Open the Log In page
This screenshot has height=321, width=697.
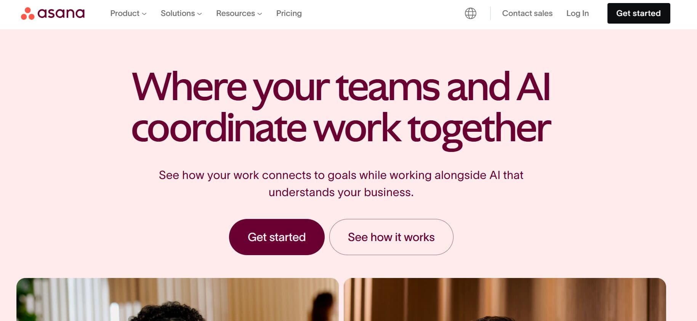tap(577, 13)
